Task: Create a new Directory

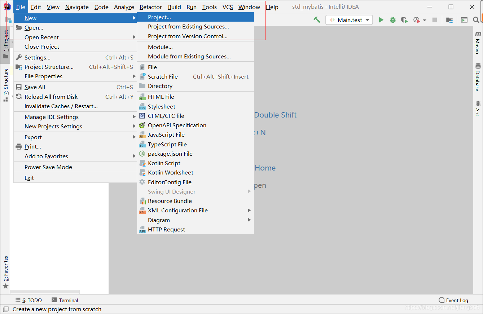Action: click(x=196, y=86)
